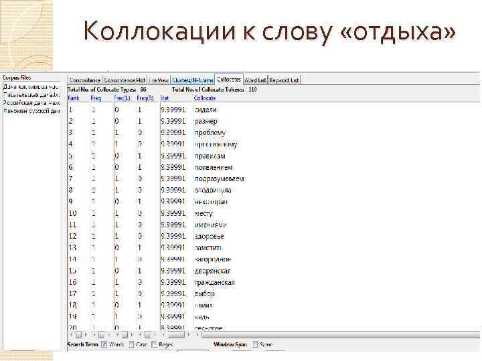
Task: Sort by the Rank column header
Action: (74, 98)
